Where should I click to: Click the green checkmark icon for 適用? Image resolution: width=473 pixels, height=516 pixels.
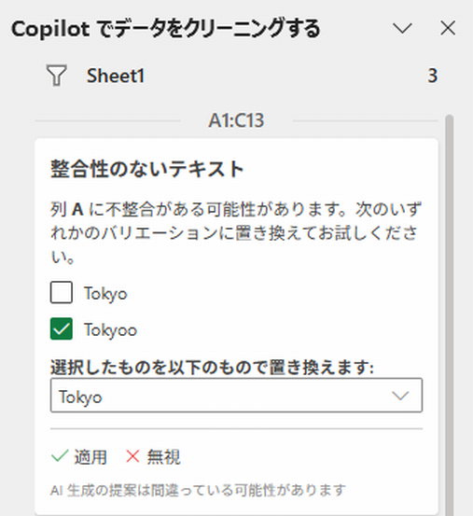click(60, 456)
